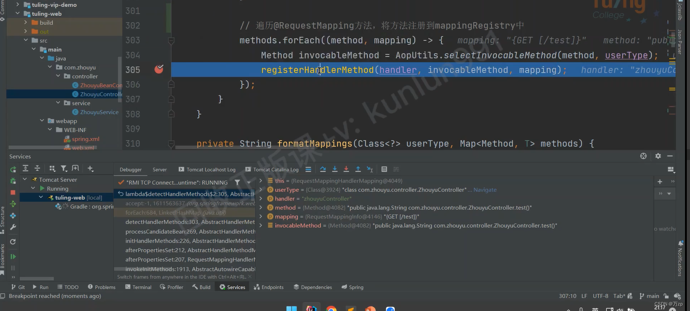690x311 pixels.
Task: Open ZhouyuService in the project tree
Action: click(95, 112)
